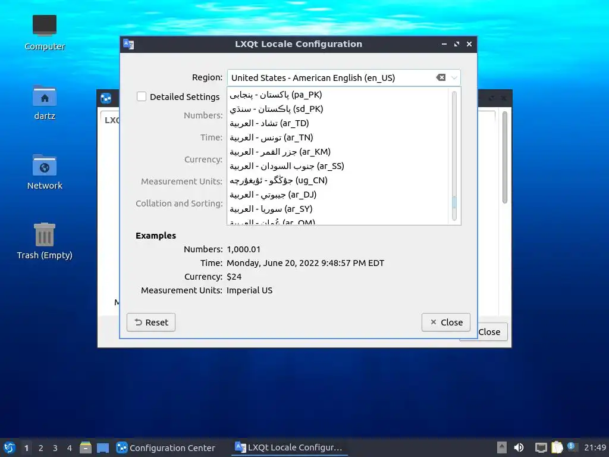Pick the ar_SS locale option

pos(337,166)
